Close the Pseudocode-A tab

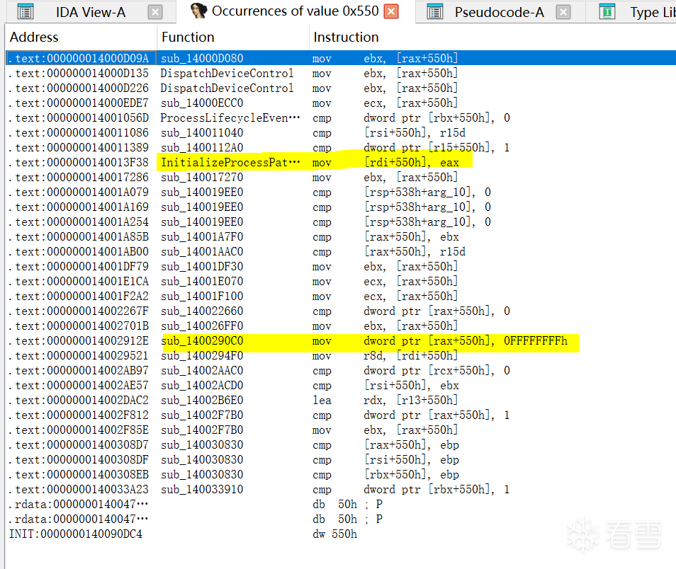click(563, 12)
